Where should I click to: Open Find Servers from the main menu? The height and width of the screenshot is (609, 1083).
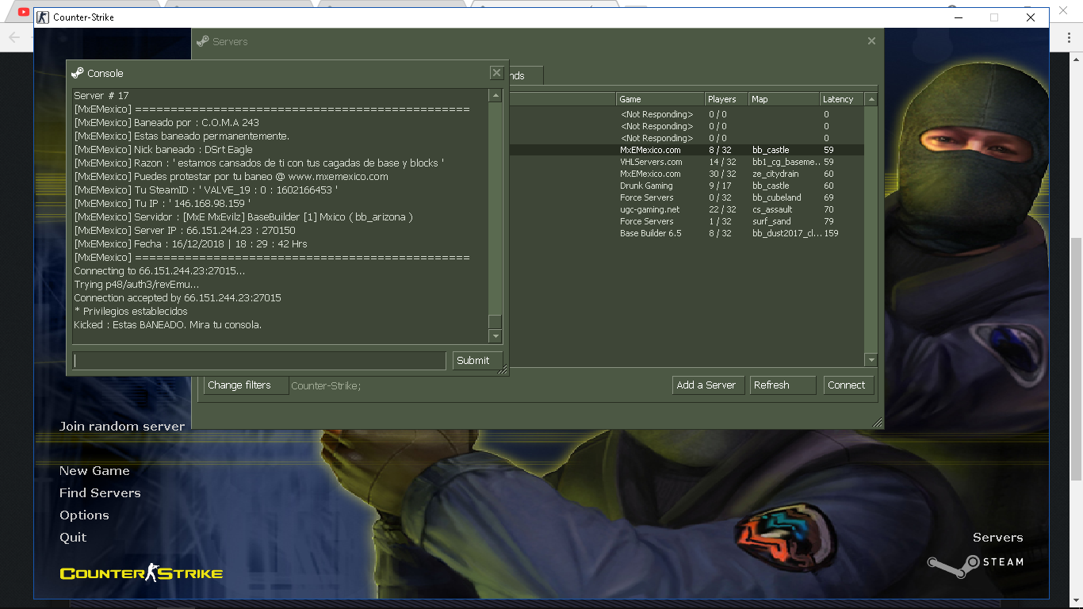click(x=100, y=492)
